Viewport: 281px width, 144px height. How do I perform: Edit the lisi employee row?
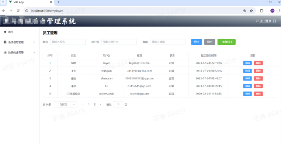pyautogui.click(x=247, y=86)
